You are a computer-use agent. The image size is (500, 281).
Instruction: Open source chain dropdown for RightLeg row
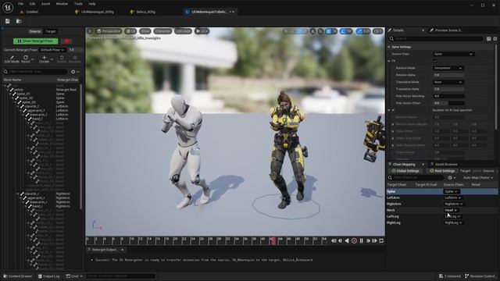[x=453, y=222]
